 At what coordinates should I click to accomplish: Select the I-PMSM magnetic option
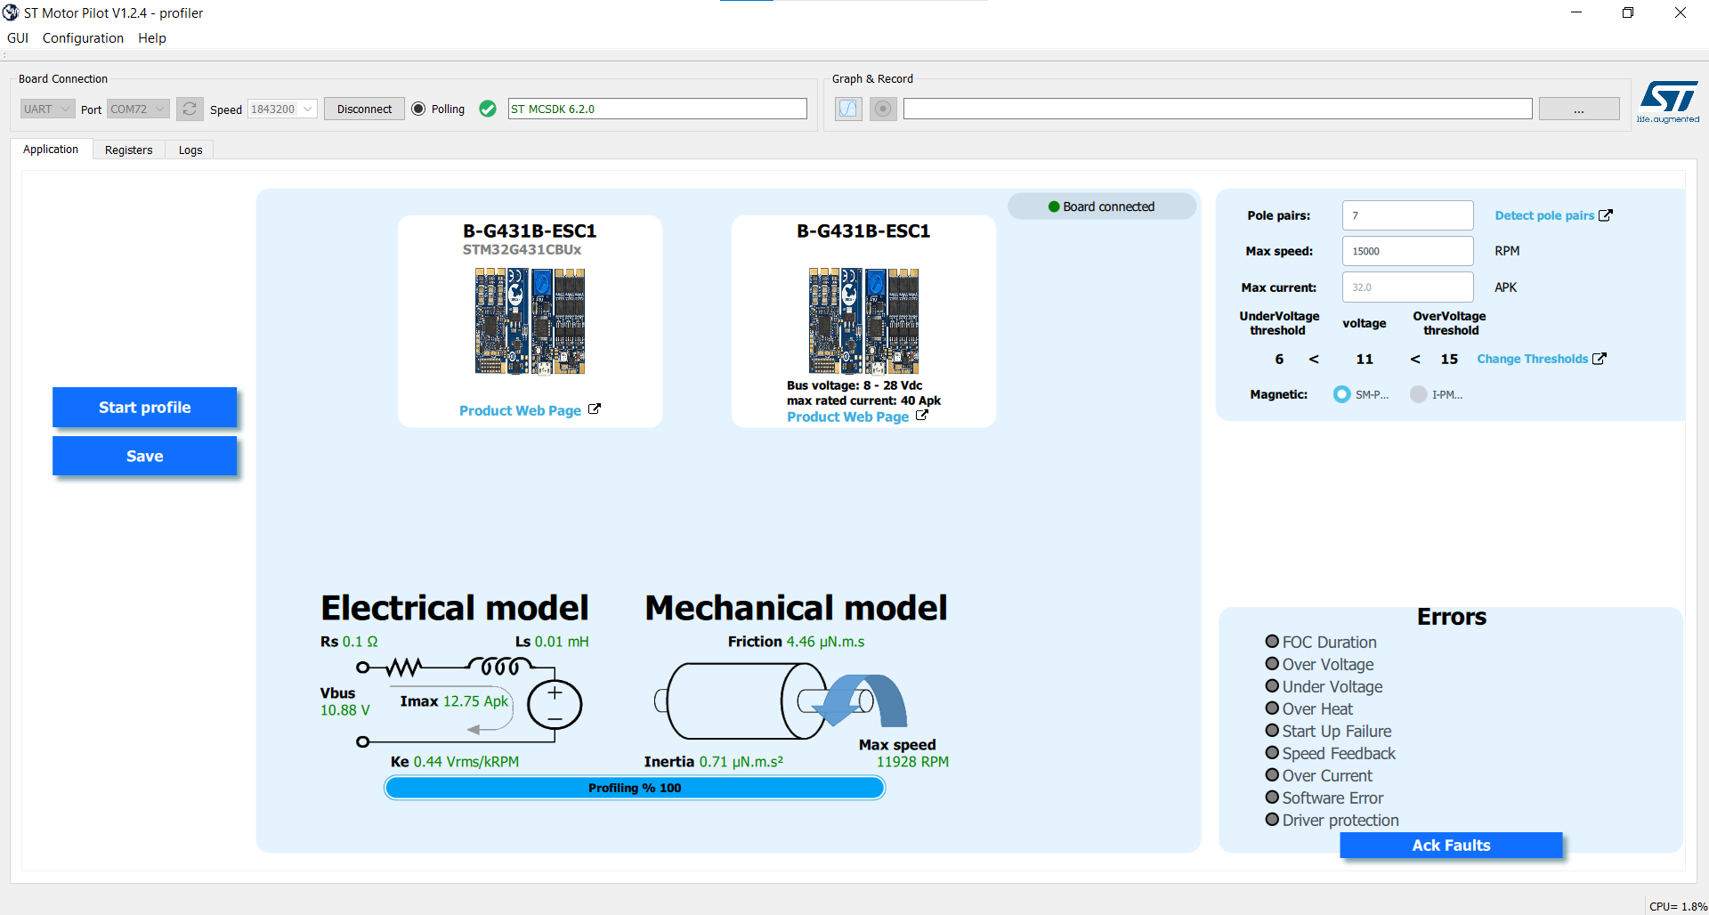click(x=1418, y=394)
